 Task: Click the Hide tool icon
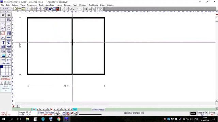(x=3, y=51)
